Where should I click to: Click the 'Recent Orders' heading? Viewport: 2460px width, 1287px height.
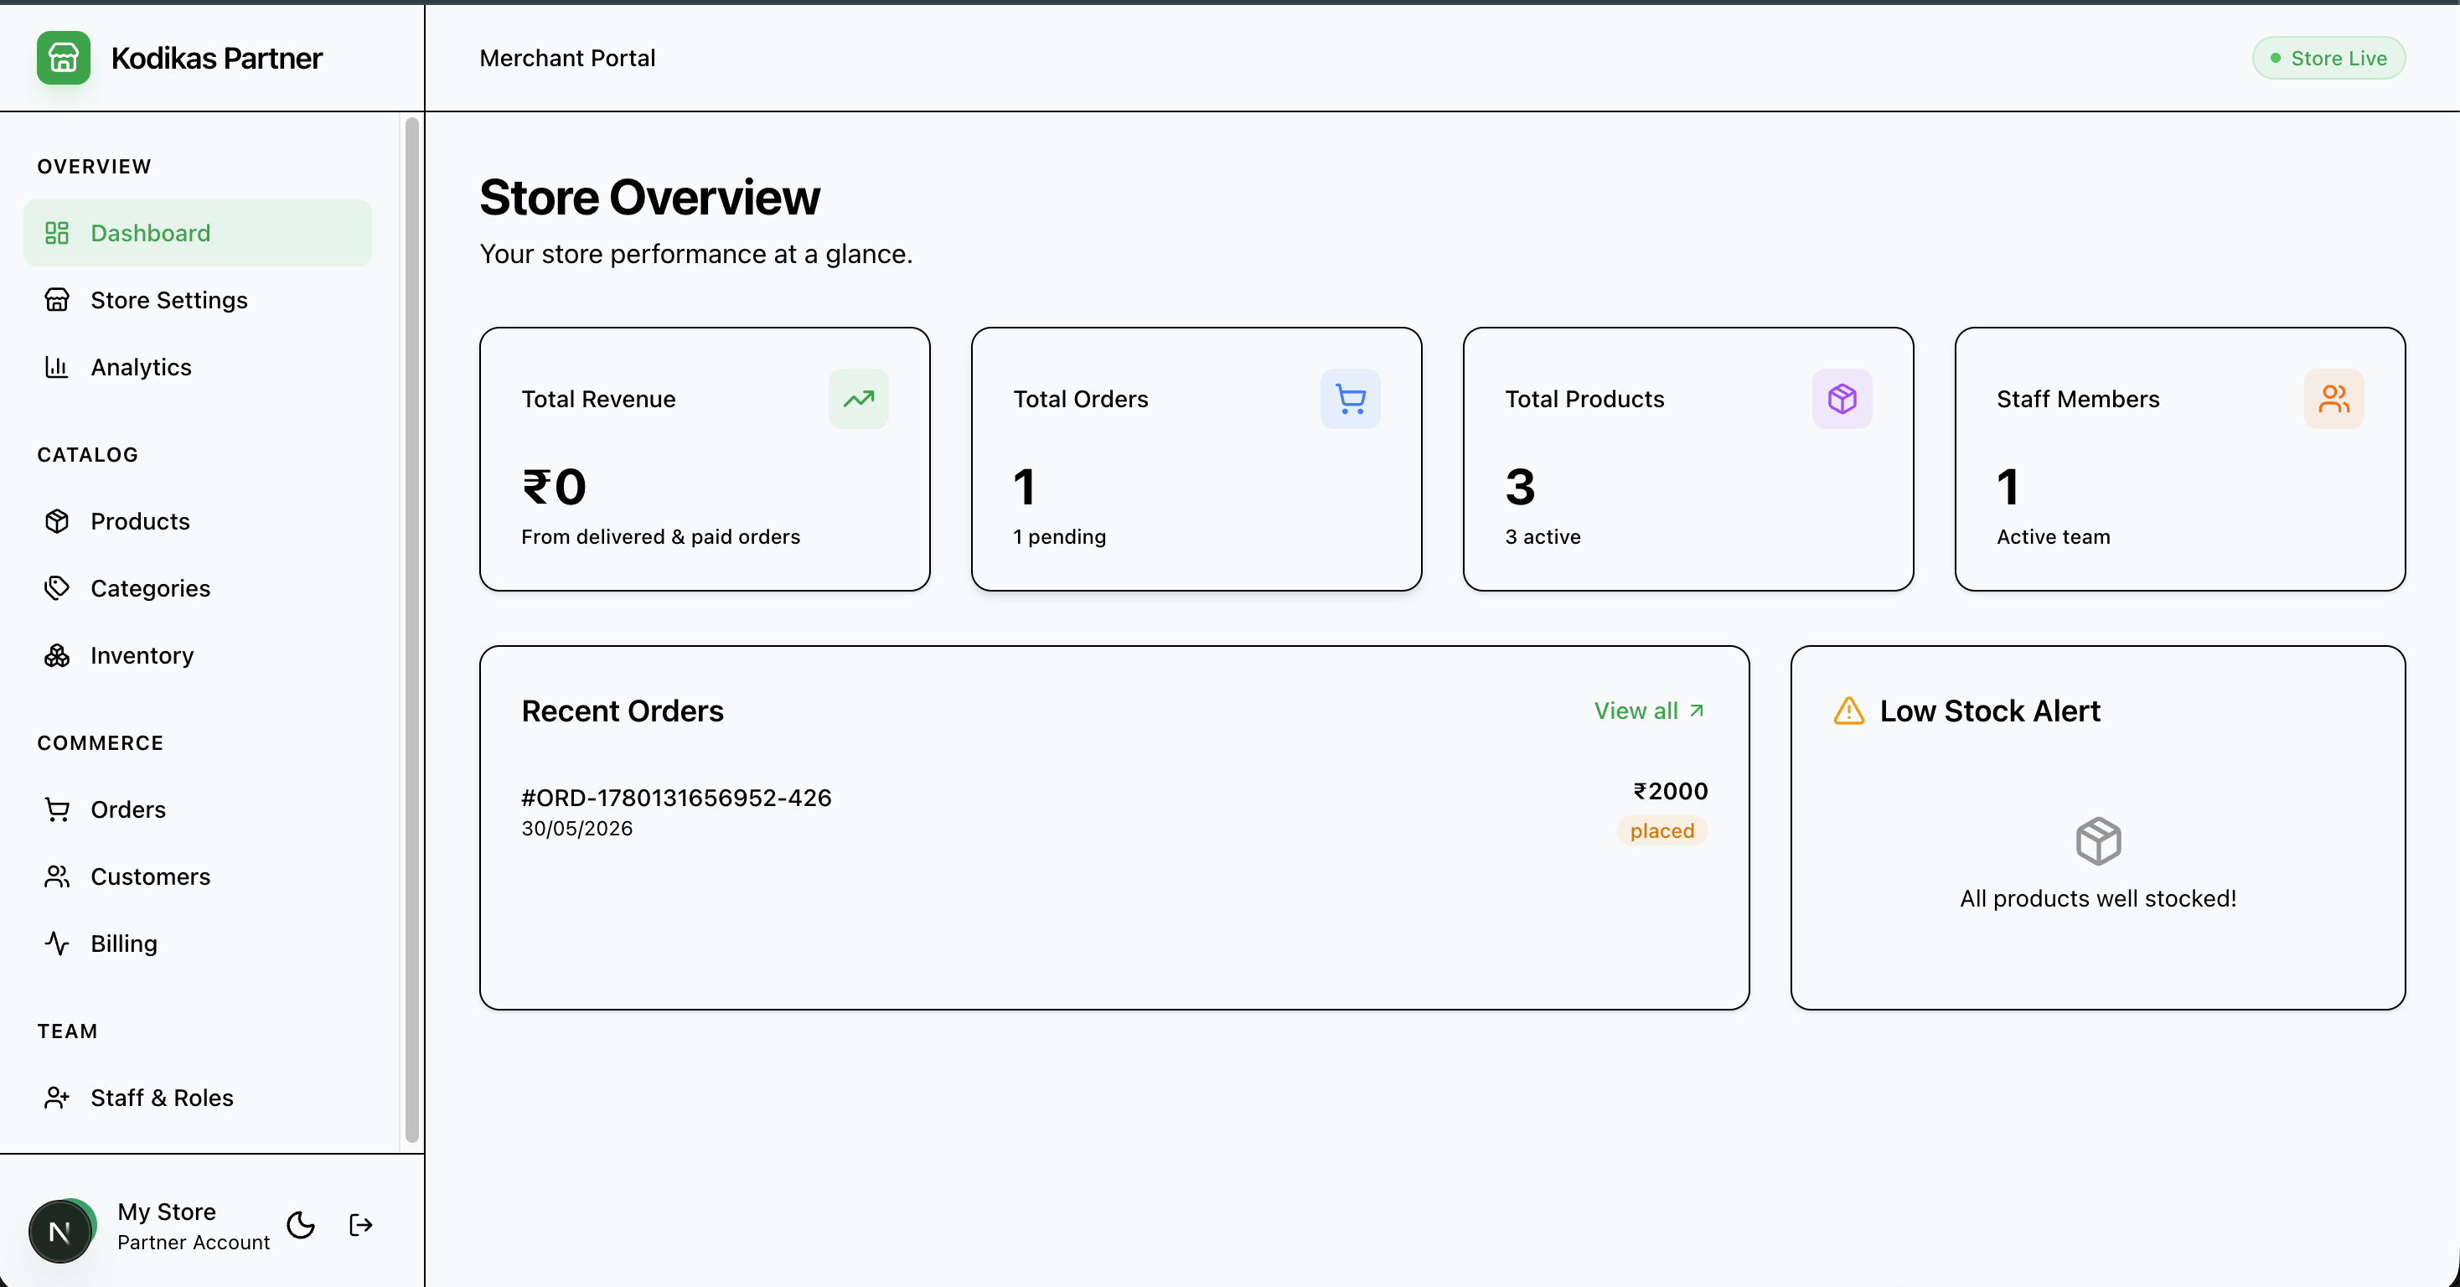pyautogui.click(x=623, y=711)
